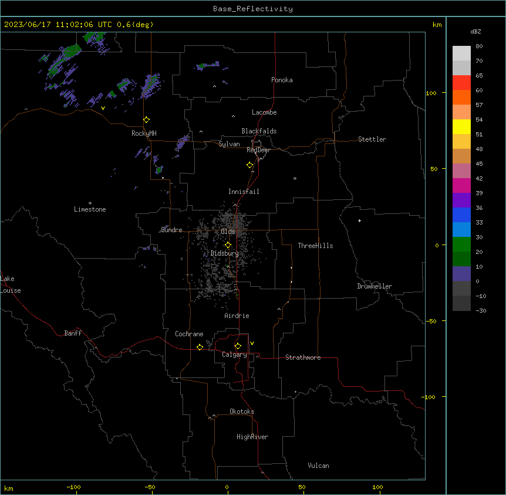Screen dimensions: 506x495
Task: Select the red 60 dBZ legend swatch
Action: click(461, 83)
